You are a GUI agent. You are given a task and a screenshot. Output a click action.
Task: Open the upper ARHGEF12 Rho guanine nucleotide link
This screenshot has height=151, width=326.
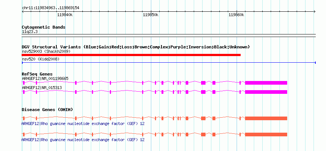coord(83,124)
